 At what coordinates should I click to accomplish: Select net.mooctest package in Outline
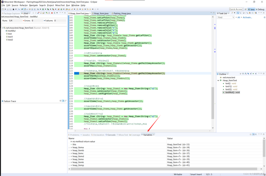click(229, 77)
